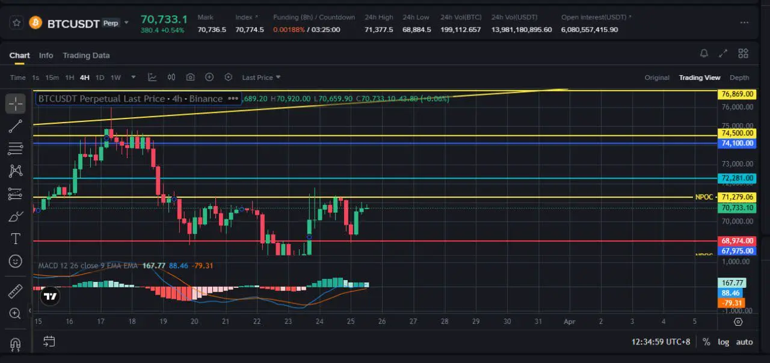Click the current price label 70,733.10

click(737, 208)
